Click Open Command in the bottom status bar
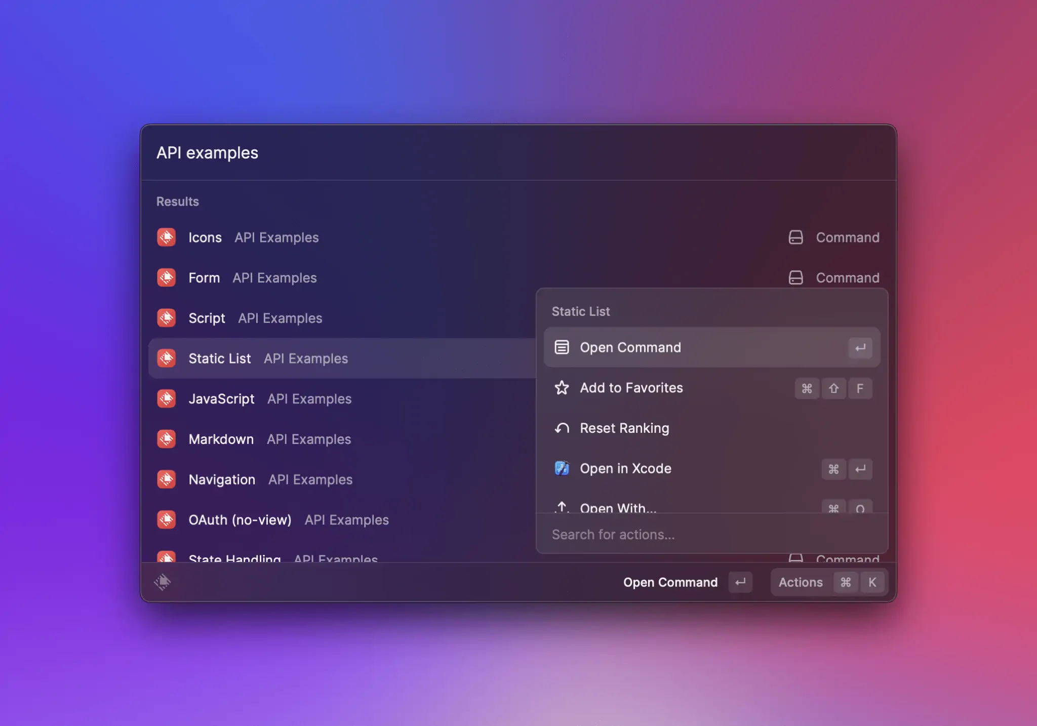Image resolution: width=1037 pixels, height=726 pixels. (670, 582)
